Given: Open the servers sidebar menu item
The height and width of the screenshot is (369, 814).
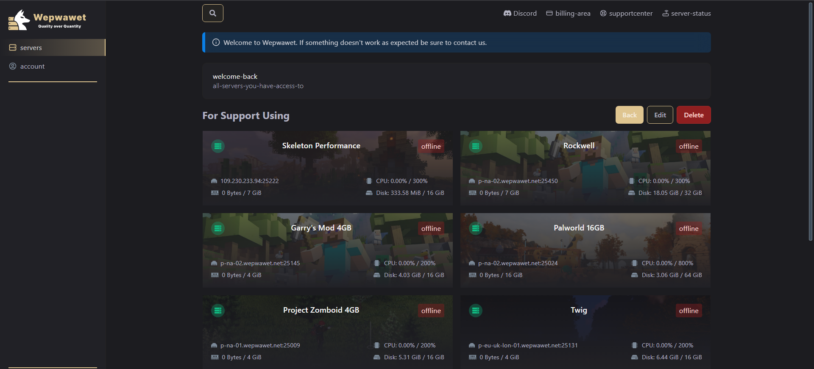Looking at the screenshot, I should (x=53, y=47).
